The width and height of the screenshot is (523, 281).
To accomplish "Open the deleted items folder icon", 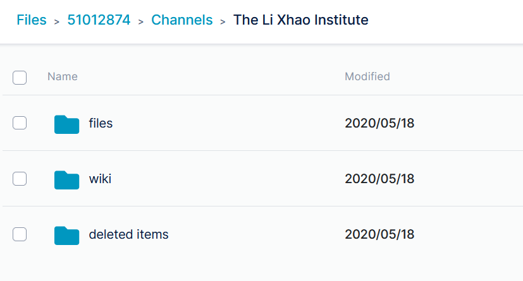I will (x=66, y=236).
